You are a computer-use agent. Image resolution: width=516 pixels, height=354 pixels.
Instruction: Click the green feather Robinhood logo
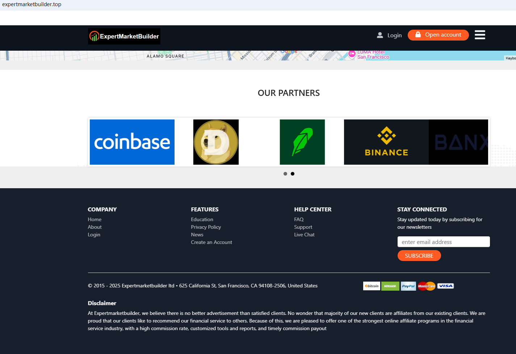(302, 142)
